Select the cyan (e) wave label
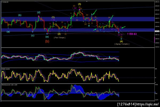Image resolution: width=160 pixels, height=107 pixels. coord(47,37)
